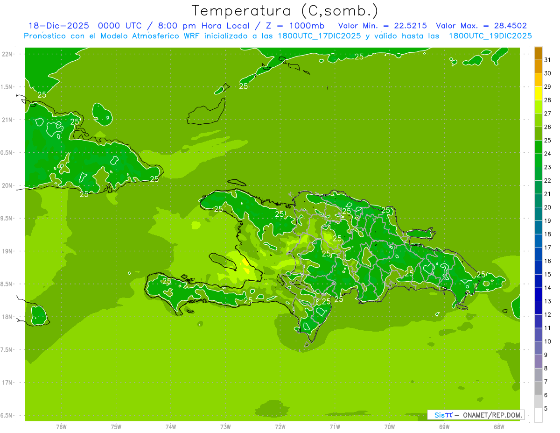The height and width of the screenshot is (433, 560).
Task: Click the legend value 31
Action: coord(548,60)
